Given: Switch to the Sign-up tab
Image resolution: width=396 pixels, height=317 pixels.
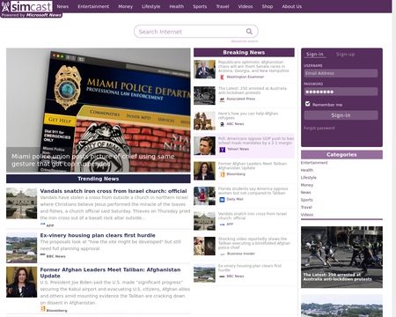Looking at the screenshot, I should (x=345, y=55).
